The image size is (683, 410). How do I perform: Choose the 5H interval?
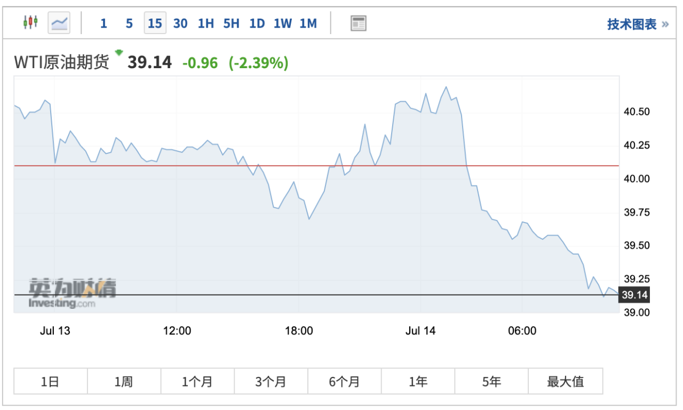coord(231,23)
